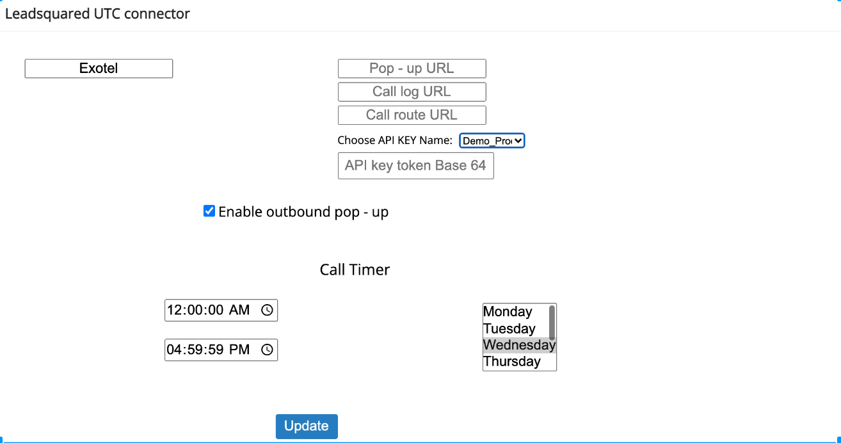Click the Leadsquared UTC connector title

97,13
